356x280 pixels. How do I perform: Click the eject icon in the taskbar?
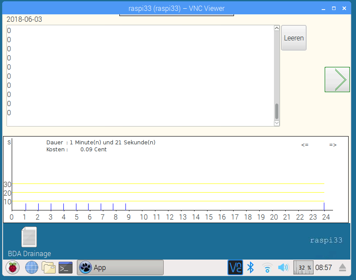point(343,268)
